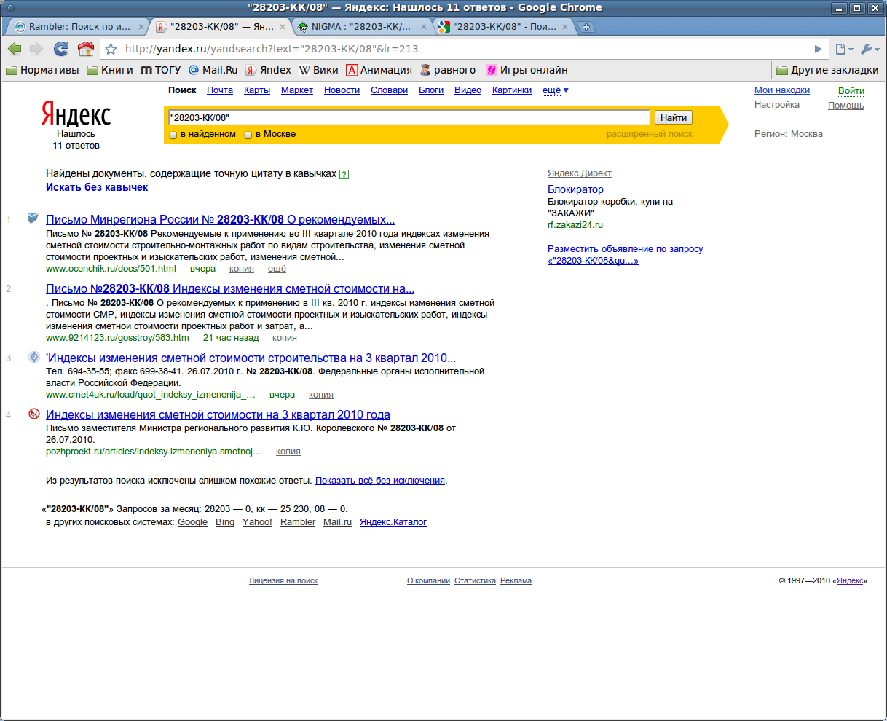Open the Мои находки link
This screenshot has height=721, width=887.
point(782,90)
